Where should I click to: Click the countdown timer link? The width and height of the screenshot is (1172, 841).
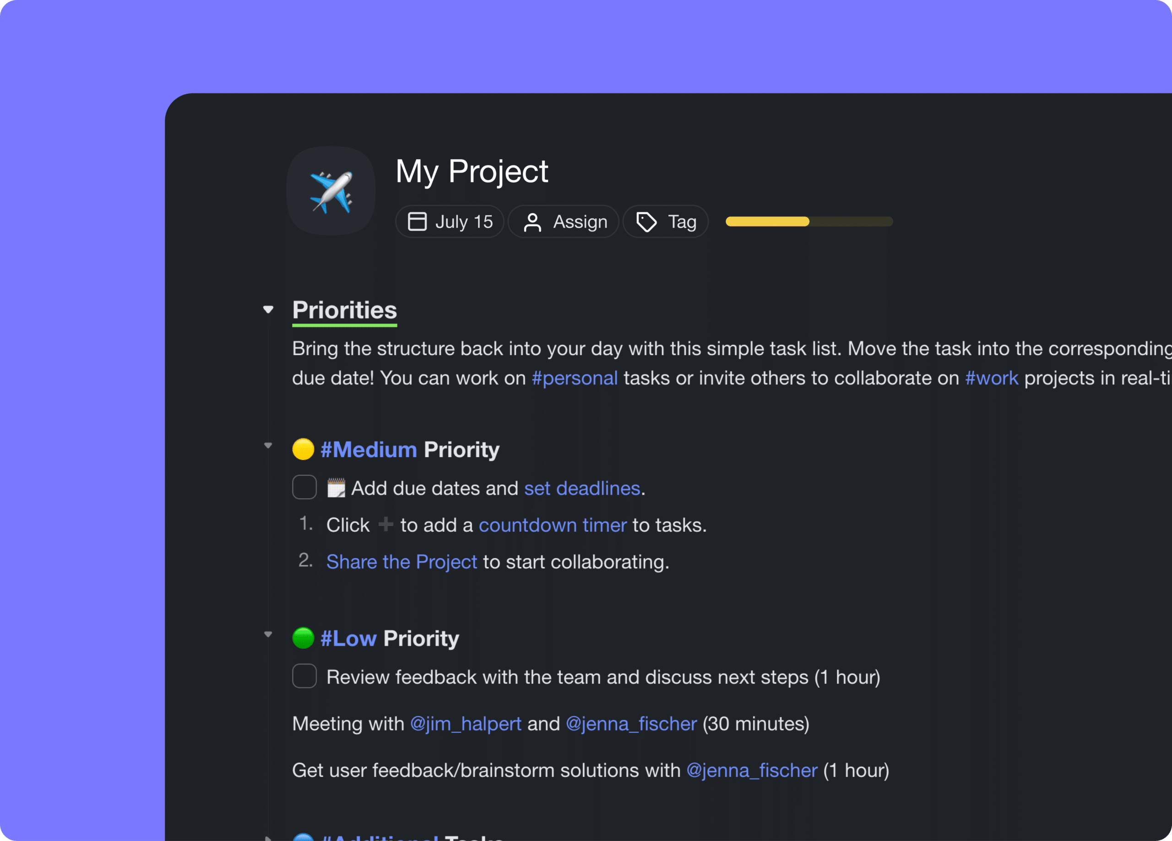(x=553, y=525)
